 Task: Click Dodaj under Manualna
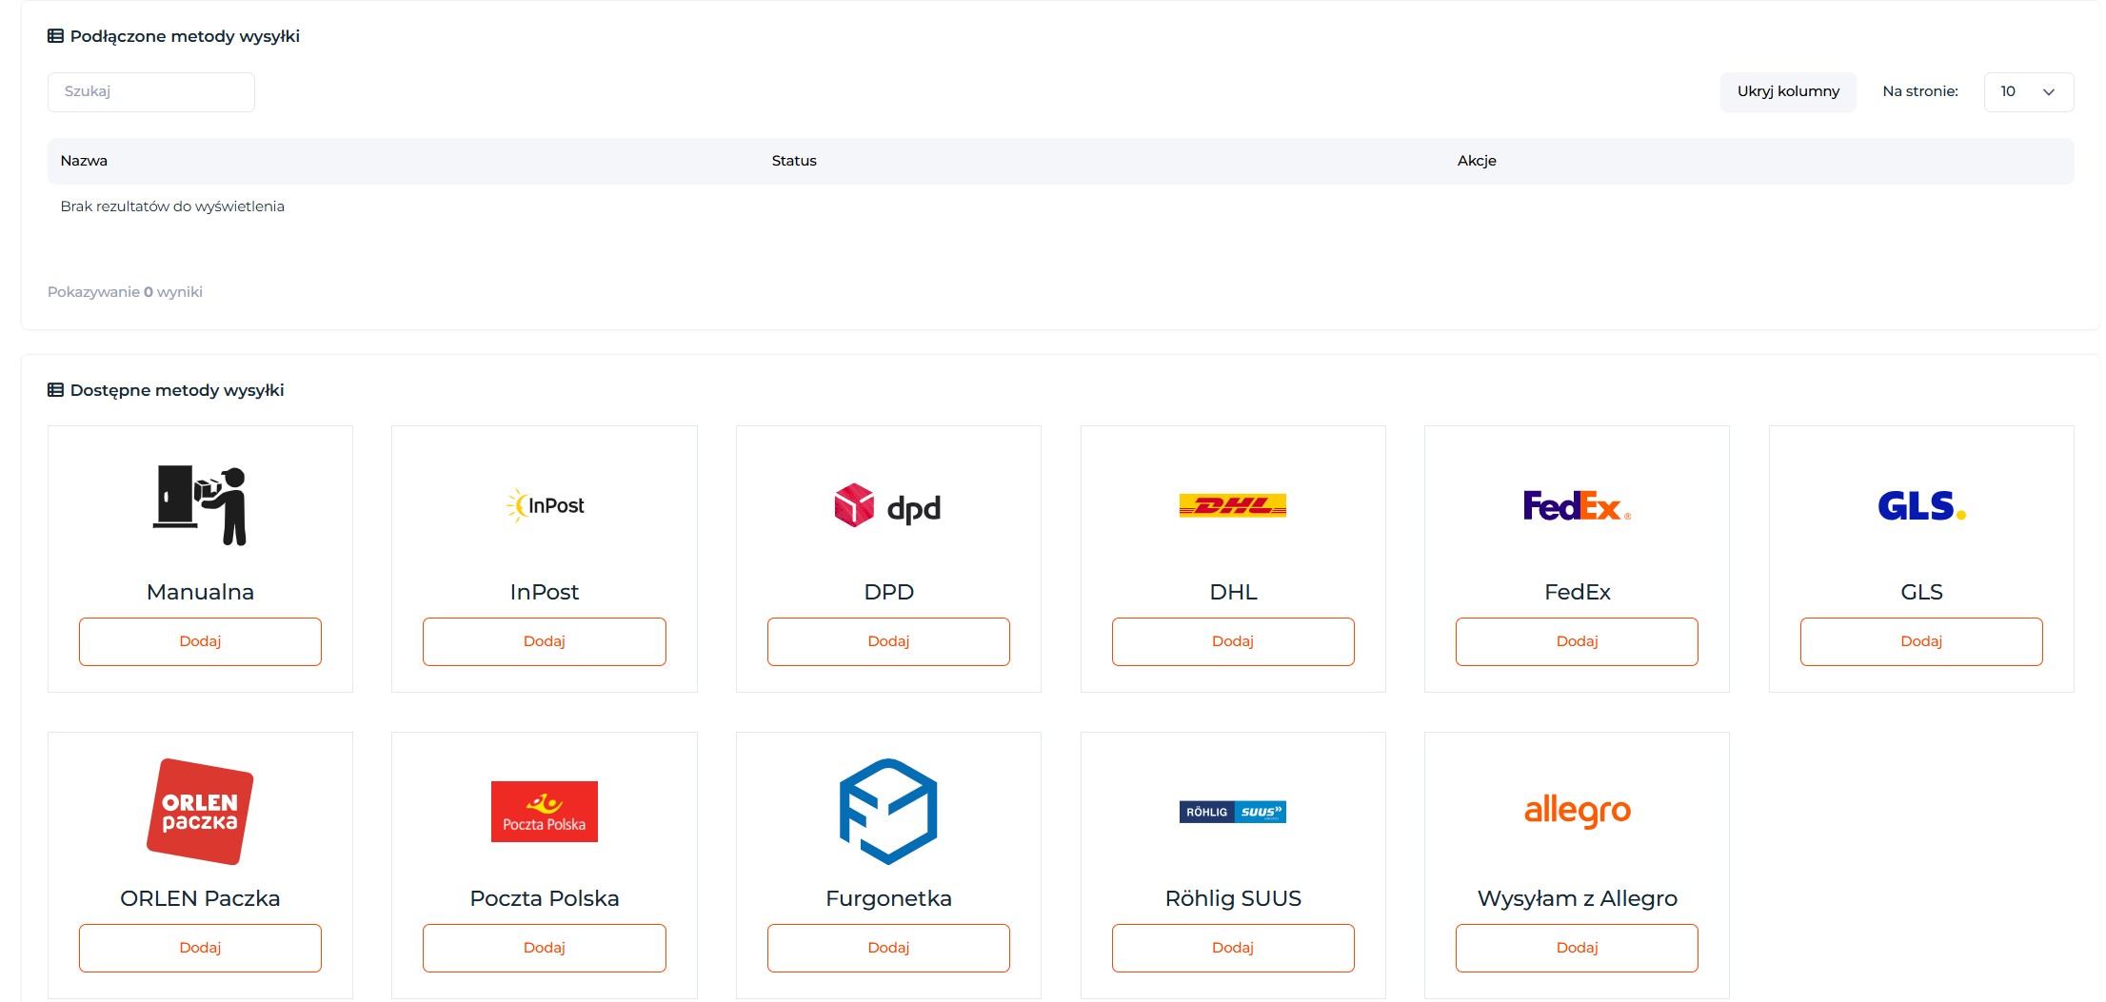point(200,641)
